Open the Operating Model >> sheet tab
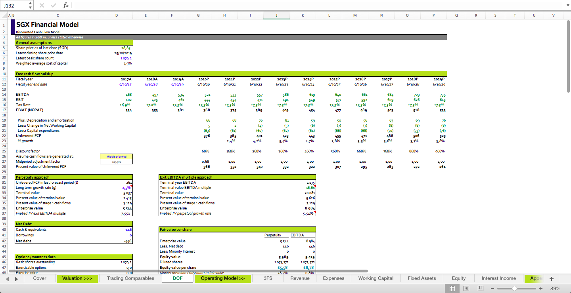The height and width of the screenshot is (293, 571). 223,278
